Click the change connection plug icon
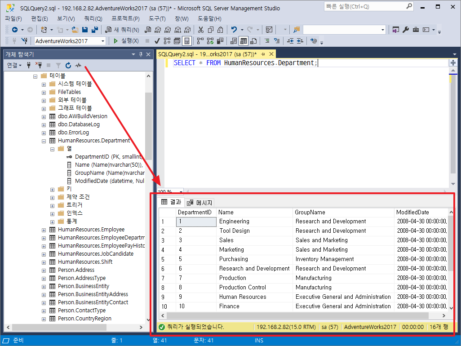This screenshot has width=461, height=346. (25, 41)
